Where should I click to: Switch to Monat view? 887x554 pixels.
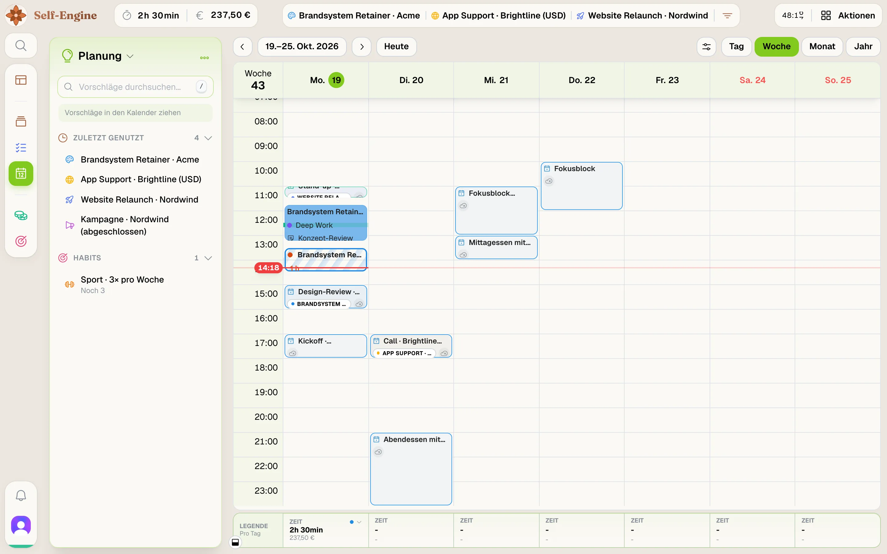822,46
